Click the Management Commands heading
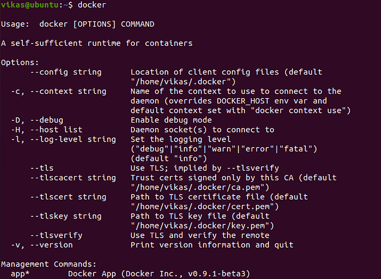 49,264
